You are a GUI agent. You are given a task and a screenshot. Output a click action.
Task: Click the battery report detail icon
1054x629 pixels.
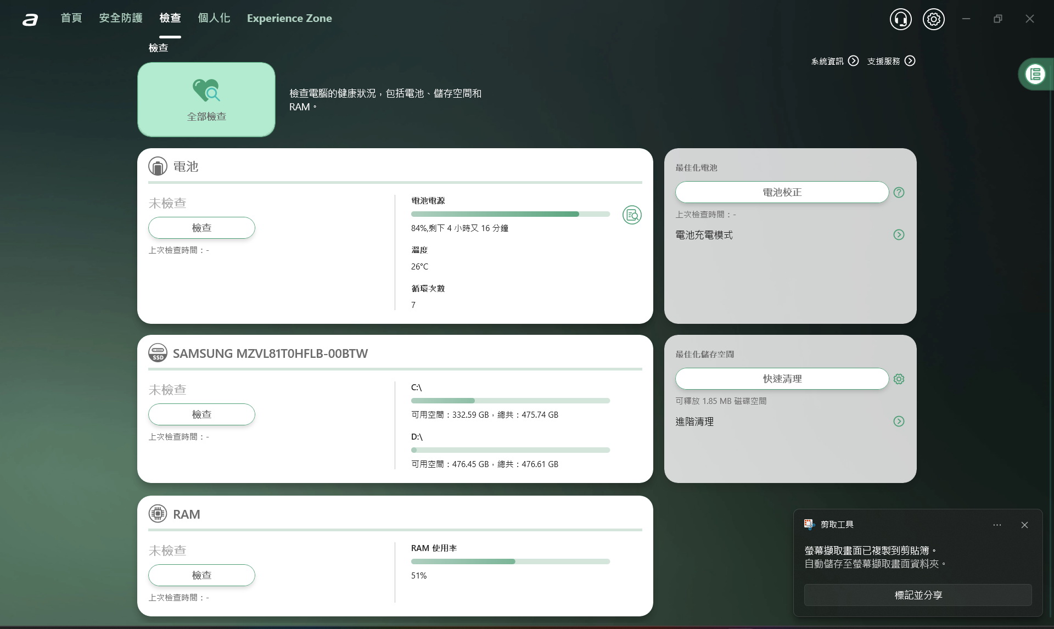click(x=632, y=215)
